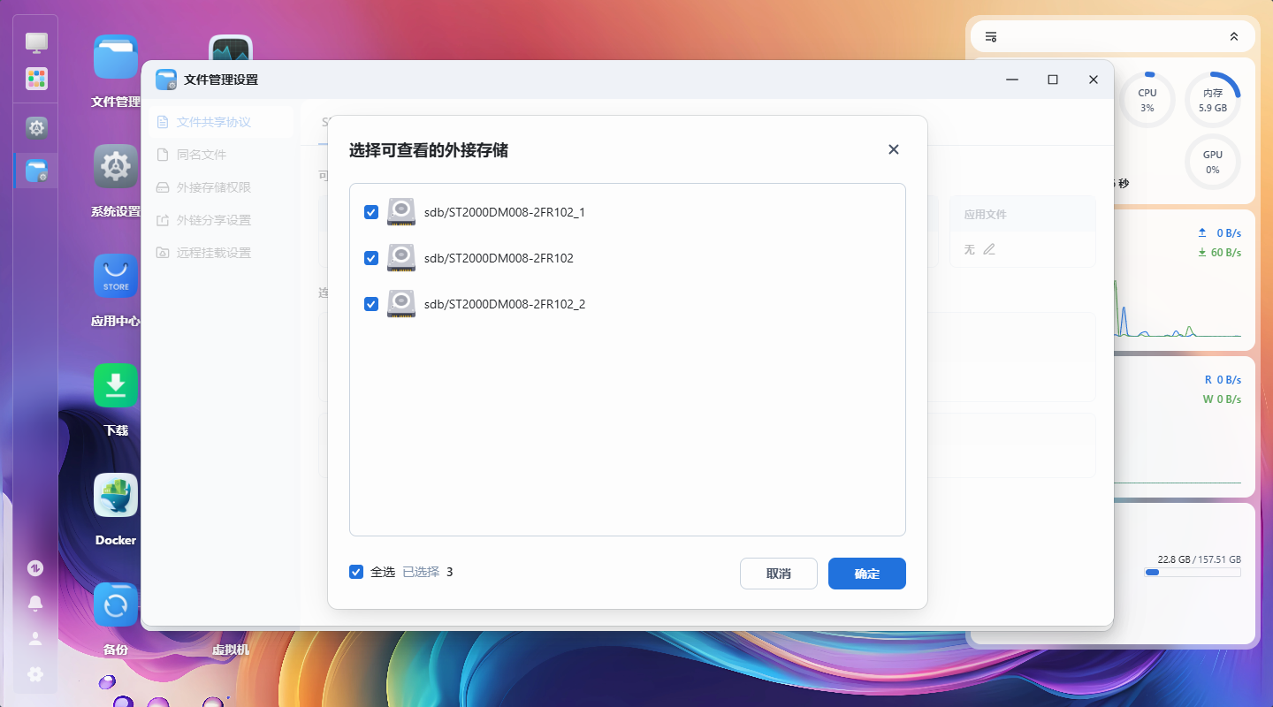This screenshot has height=707, width=1273.
Task: Open the user account icon bottom-left
Action: [35, 639]
